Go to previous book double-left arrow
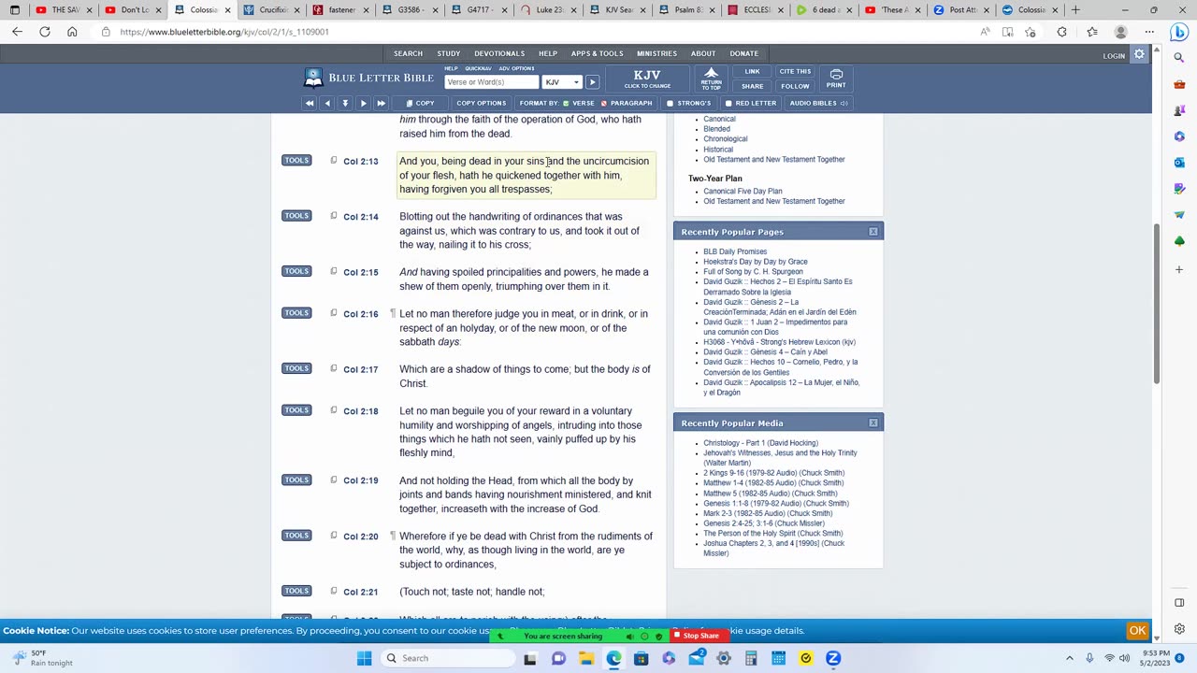Image resolution: width=1197 pixels, height=673 pixels. (310, 103)
